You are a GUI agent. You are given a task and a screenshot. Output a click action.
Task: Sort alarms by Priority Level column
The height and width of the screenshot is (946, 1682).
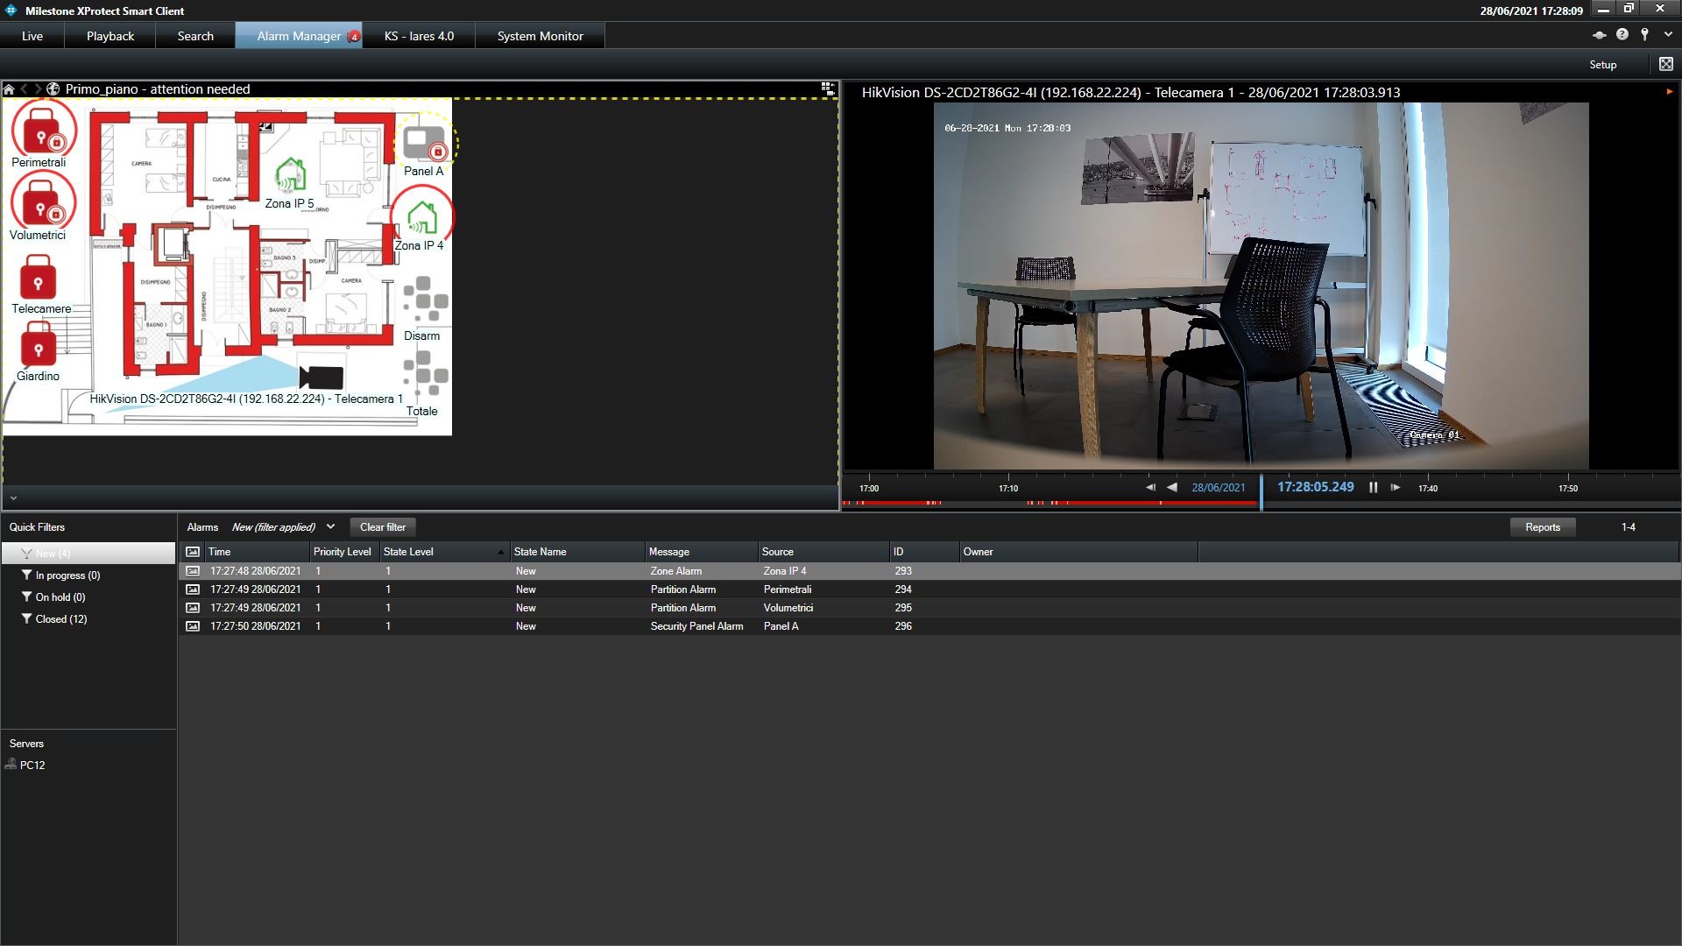pos(345,552)
